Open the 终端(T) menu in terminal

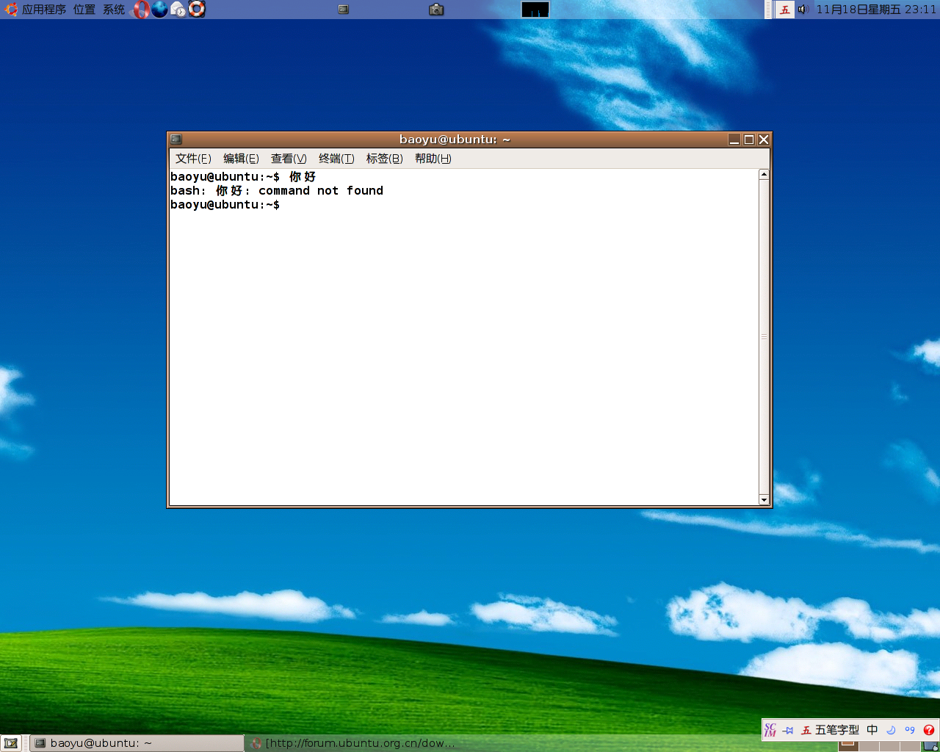click(x=336, y=159)
